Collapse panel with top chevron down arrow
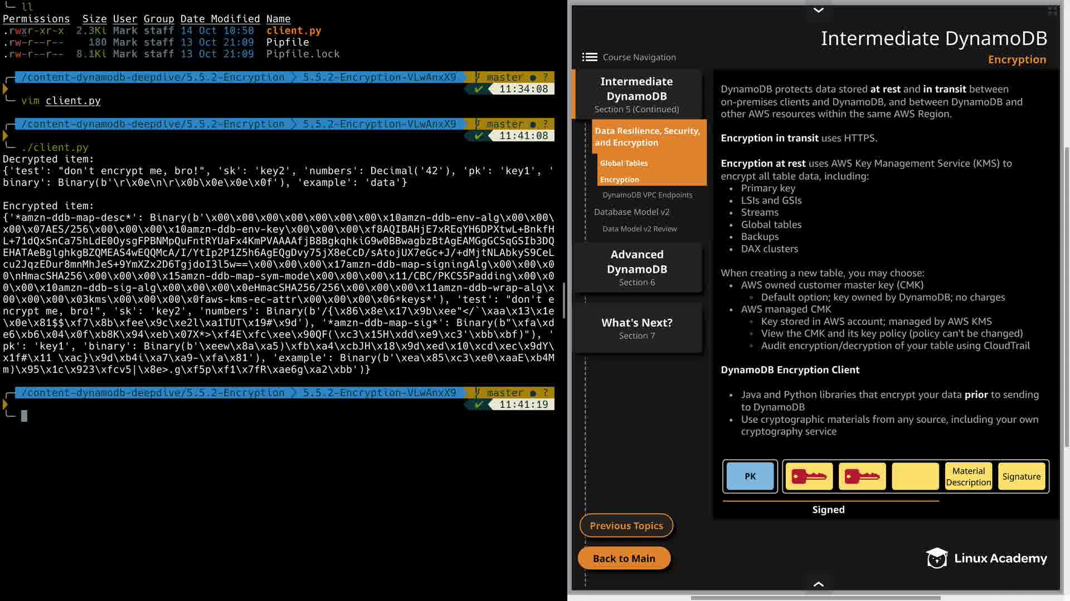Screen dimensions: 1070x601 tap(818, 10)
